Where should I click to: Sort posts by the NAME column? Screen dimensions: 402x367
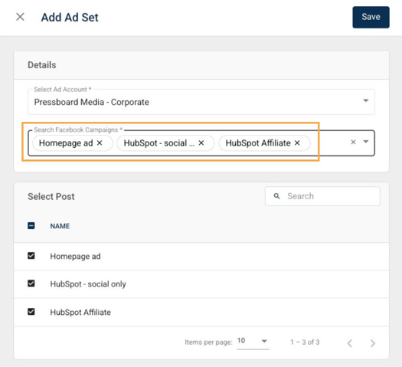pos(60,226)
